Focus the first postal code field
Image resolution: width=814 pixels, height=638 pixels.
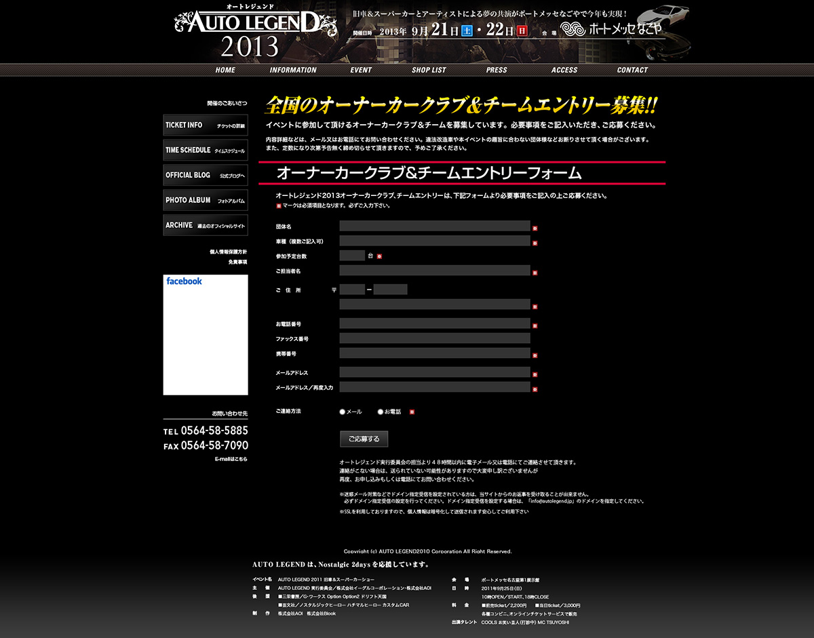[352, 290]
